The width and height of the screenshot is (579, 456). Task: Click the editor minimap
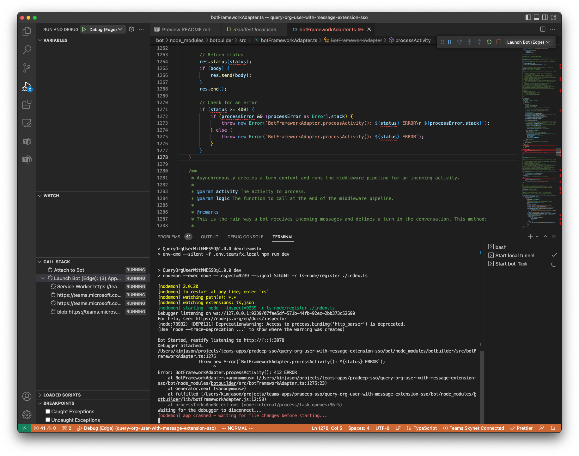point(539,137)
